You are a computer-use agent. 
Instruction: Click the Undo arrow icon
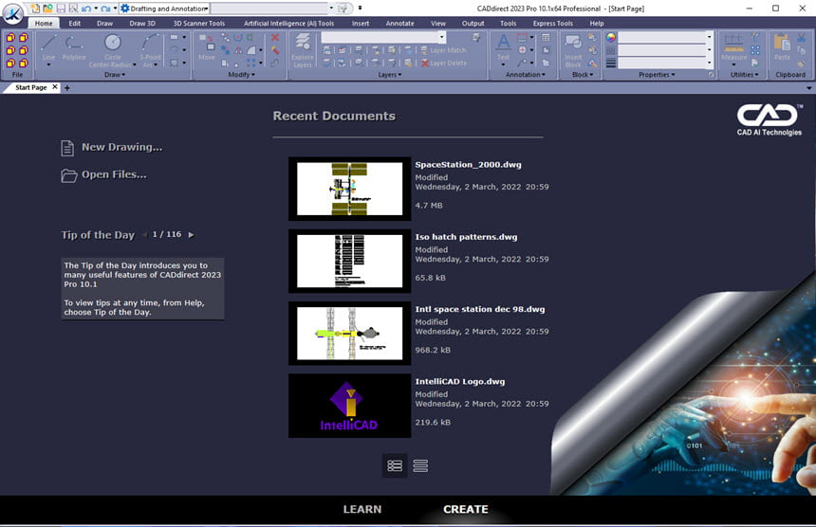(85, 9)
